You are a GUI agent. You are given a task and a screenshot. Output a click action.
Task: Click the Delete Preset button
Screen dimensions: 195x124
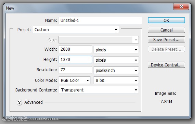point(166,49)
